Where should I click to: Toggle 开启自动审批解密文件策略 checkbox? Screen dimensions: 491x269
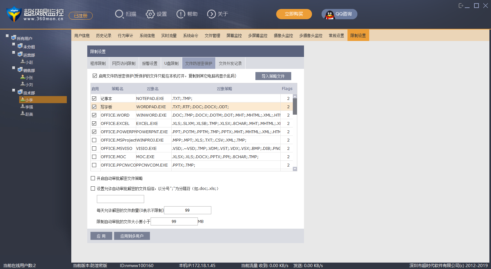click(x=93, y=178)
